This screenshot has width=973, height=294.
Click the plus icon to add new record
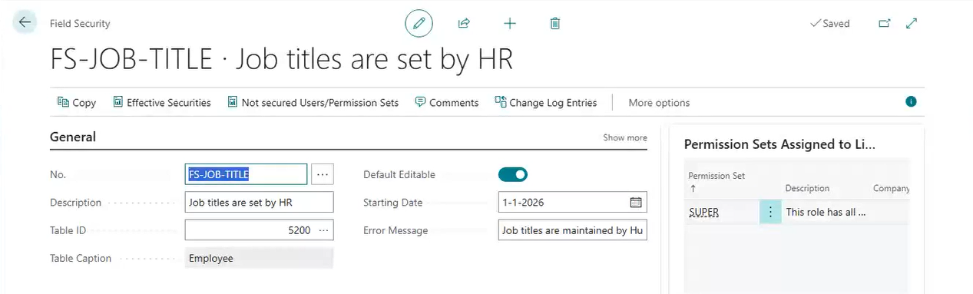(509, 24)
